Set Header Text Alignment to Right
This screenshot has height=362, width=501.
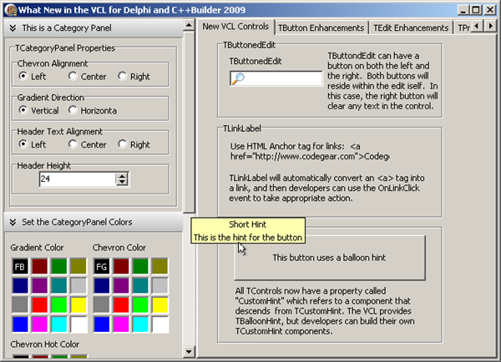coord(123,144)
